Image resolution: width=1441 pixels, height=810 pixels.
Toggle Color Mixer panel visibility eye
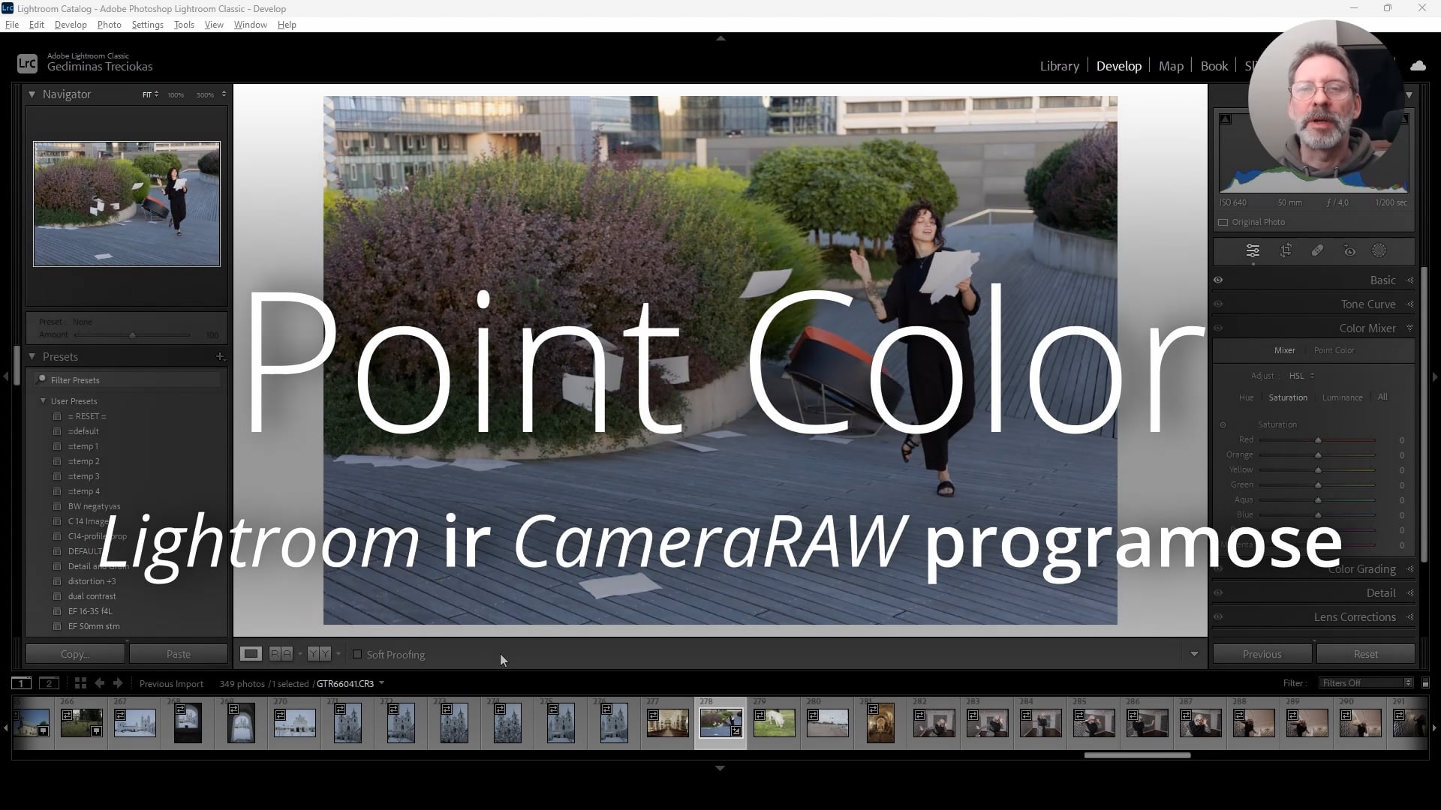click(1218, 328)
